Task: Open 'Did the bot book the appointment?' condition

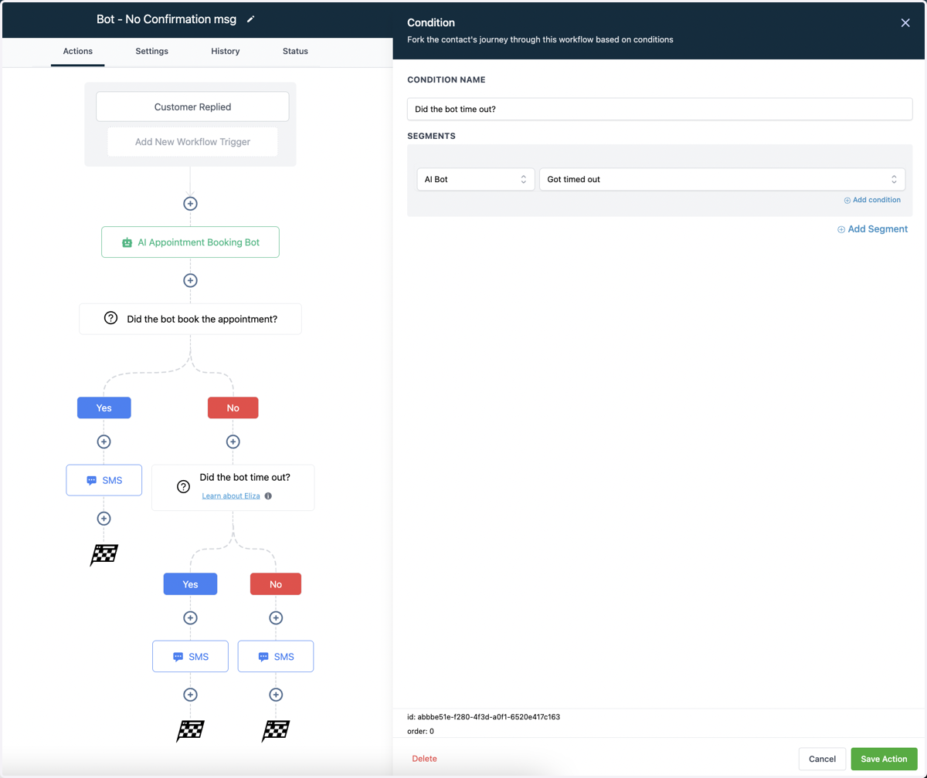Action: [x=190, y=319]
